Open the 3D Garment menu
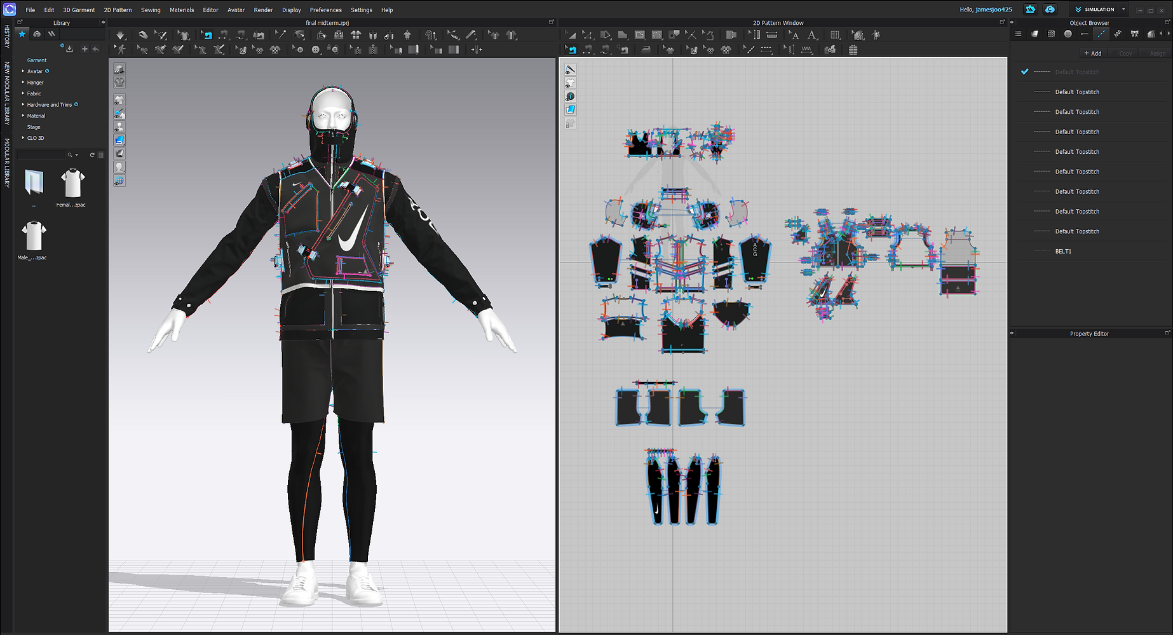 pyautogui.click(x=79, y=10)
